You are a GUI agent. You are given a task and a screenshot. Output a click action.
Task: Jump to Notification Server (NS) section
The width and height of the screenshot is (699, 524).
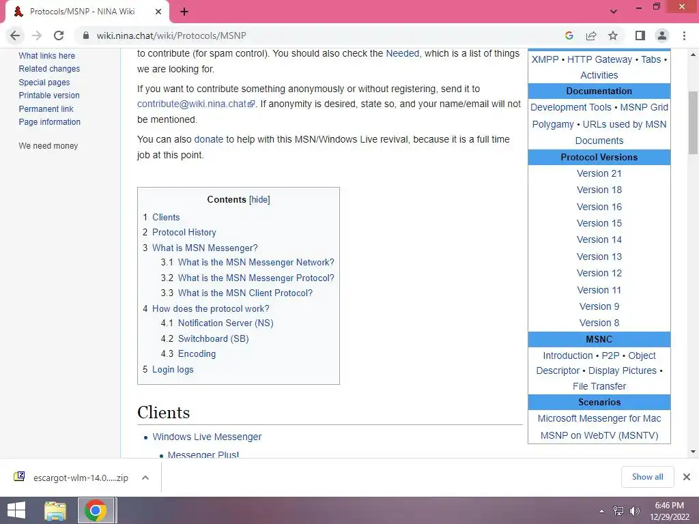coord(225,323)
